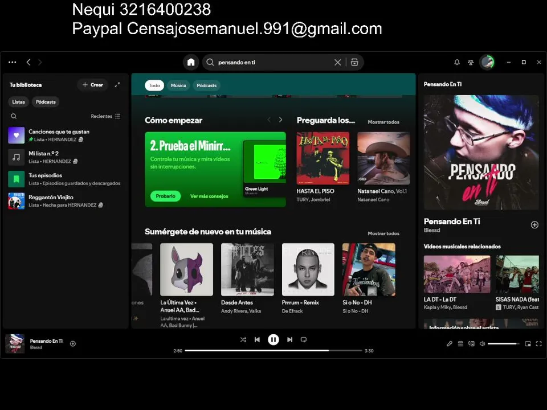Open Mi lista n.º 2
The height and width of the screenshot is (410, 547).
pos(65,157)
